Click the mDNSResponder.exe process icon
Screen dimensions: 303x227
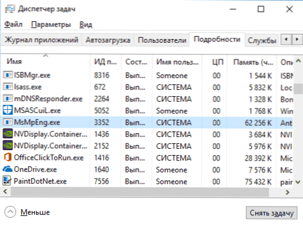click(x=7, y=99)
